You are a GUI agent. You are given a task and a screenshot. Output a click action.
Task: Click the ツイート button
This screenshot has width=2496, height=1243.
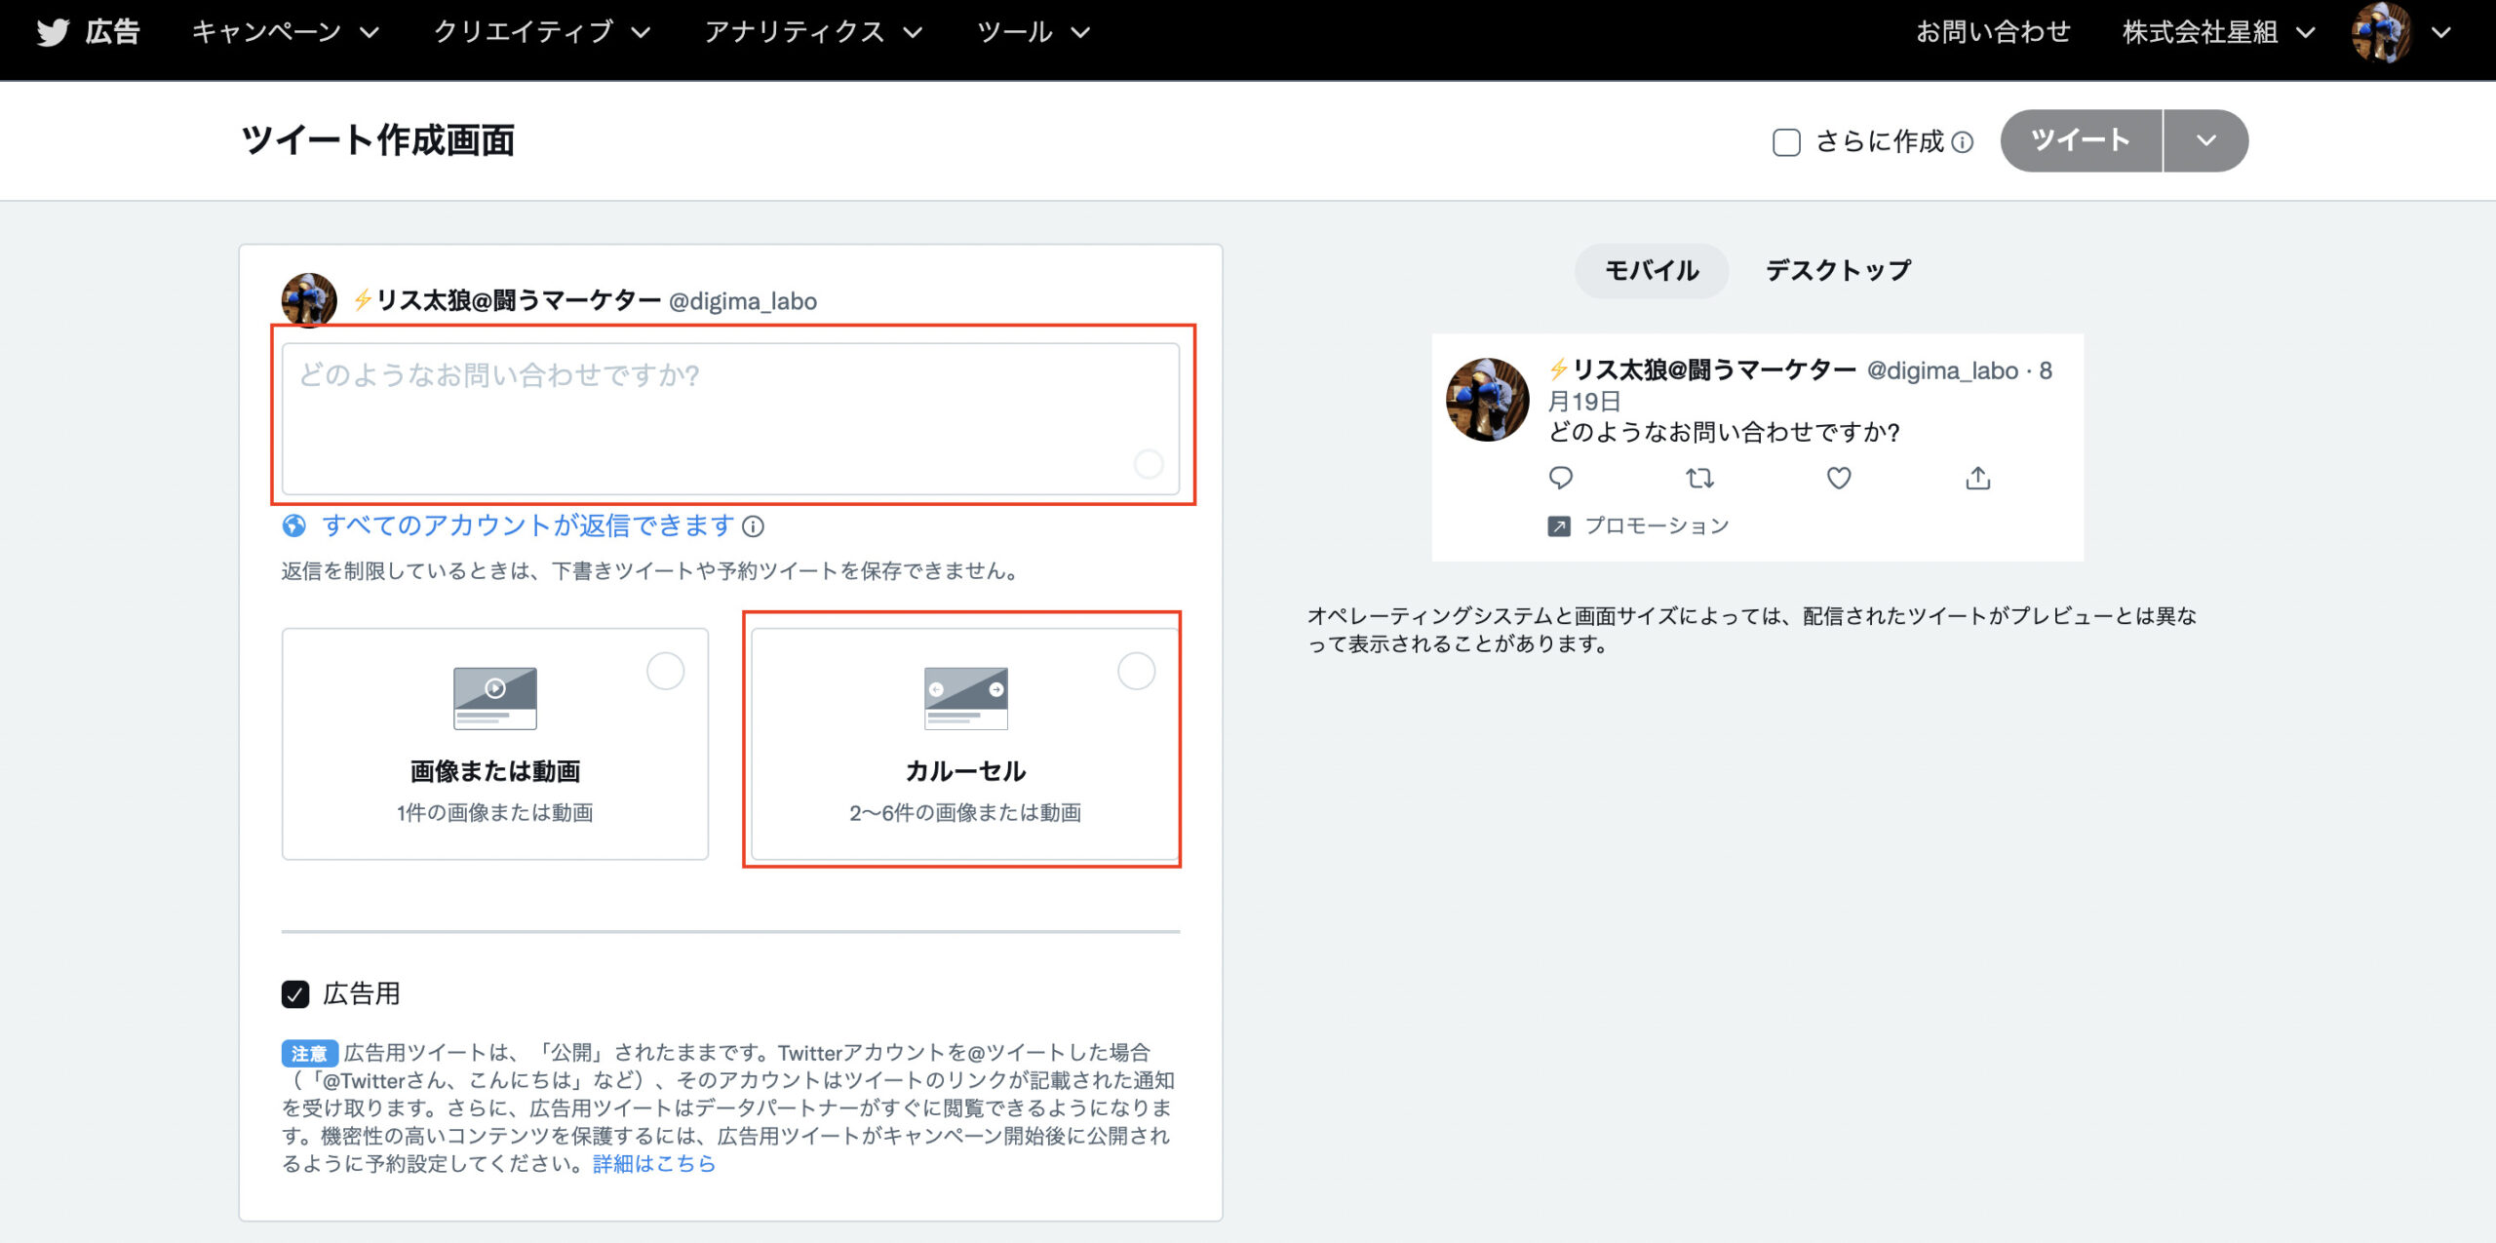click(2081, 140)
